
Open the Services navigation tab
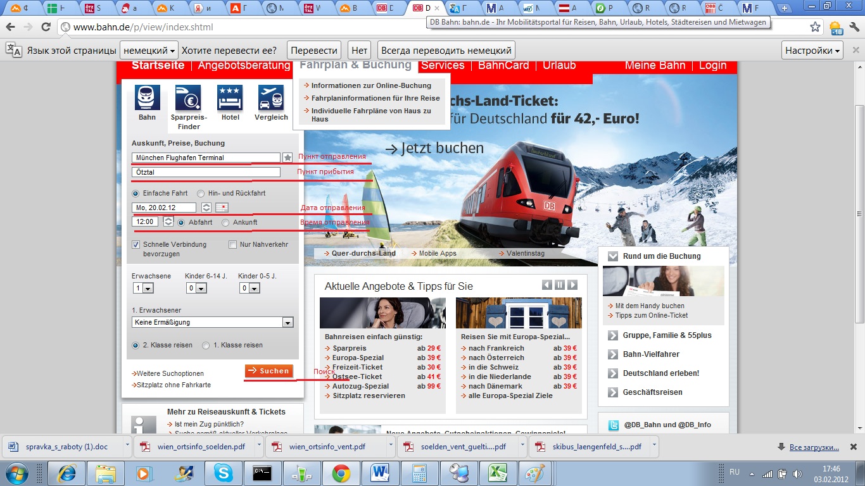tap(443, 65)
